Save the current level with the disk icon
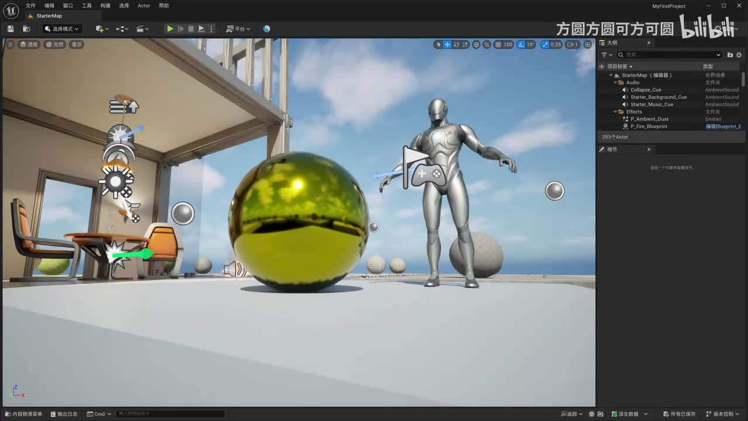The image size is (748, 421). click(x=11, y=29)
